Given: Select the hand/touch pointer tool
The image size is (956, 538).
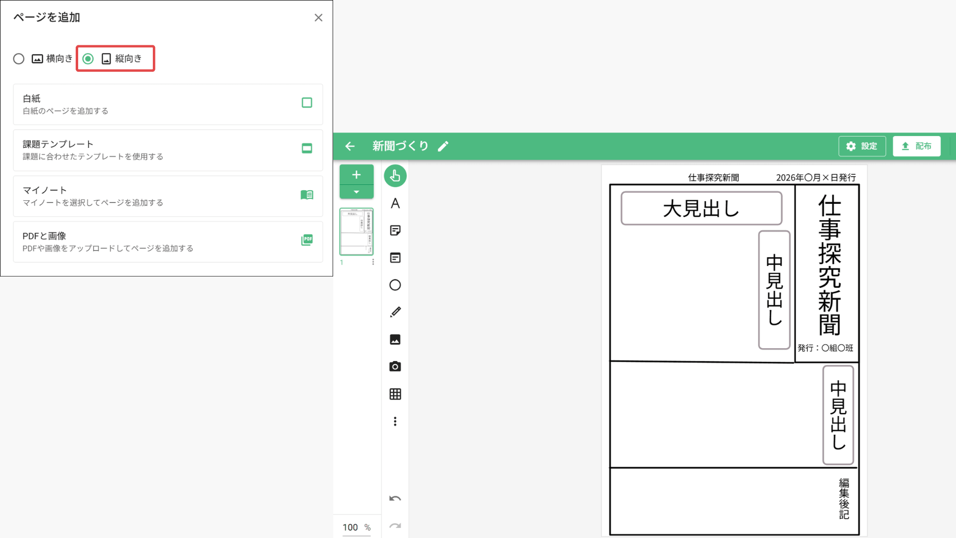Looking at the screenshot, I should [395, 176].
